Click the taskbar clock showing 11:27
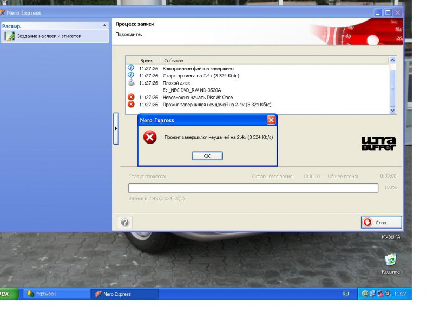 400,294
